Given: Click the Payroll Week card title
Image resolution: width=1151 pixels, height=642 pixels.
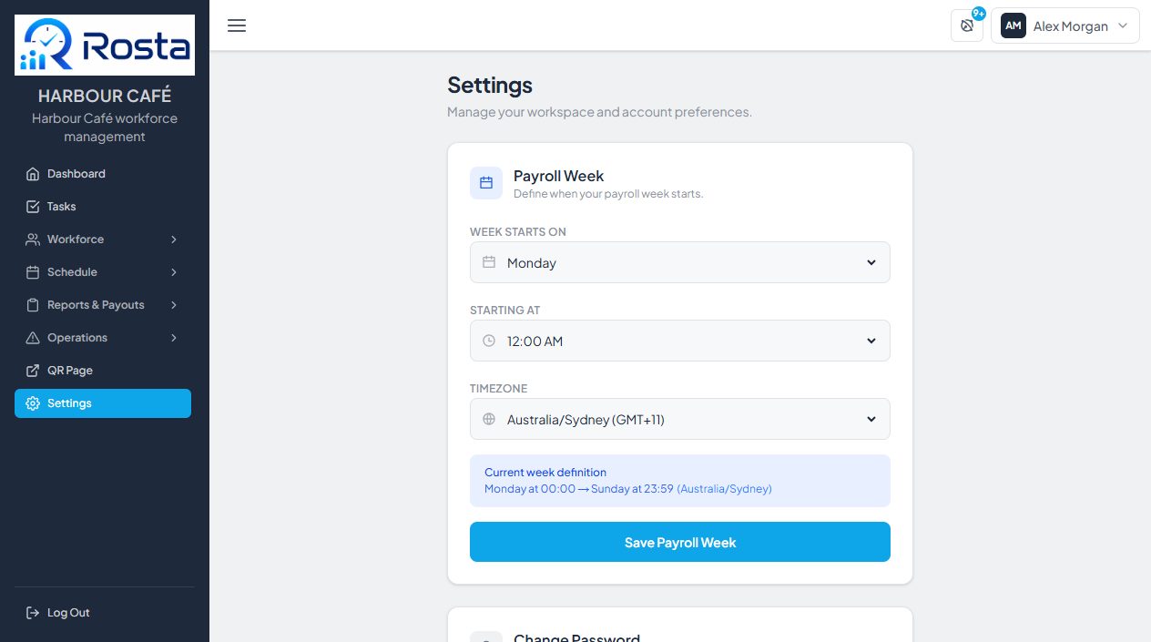Looking at the screenshot, I should pyautogui.click(x=559, y=176).
